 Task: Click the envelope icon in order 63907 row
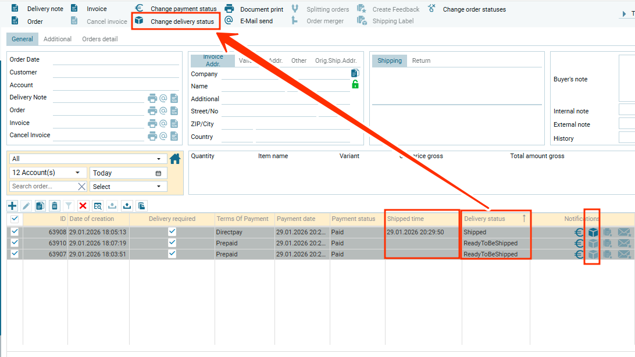(x=624, y=255)
